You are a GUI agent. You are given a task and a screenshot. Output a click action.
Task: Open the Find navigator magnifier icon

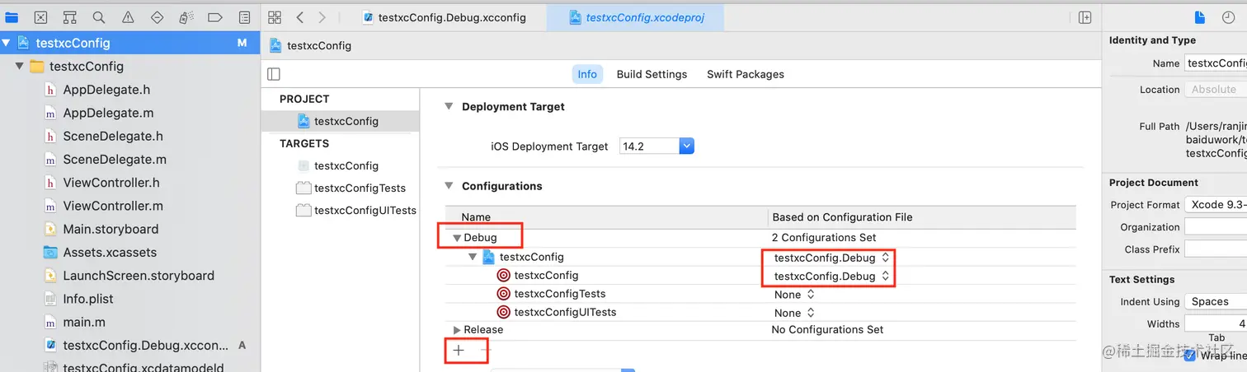coord(98,17)
